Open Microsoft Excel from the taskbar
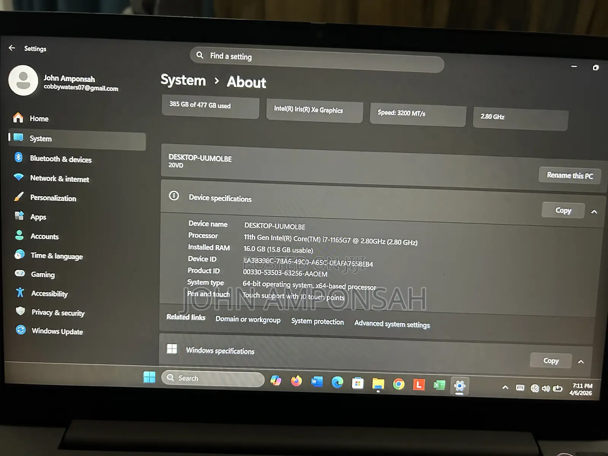The width and height of the screenshot is (608, 456). click(439, 386)
